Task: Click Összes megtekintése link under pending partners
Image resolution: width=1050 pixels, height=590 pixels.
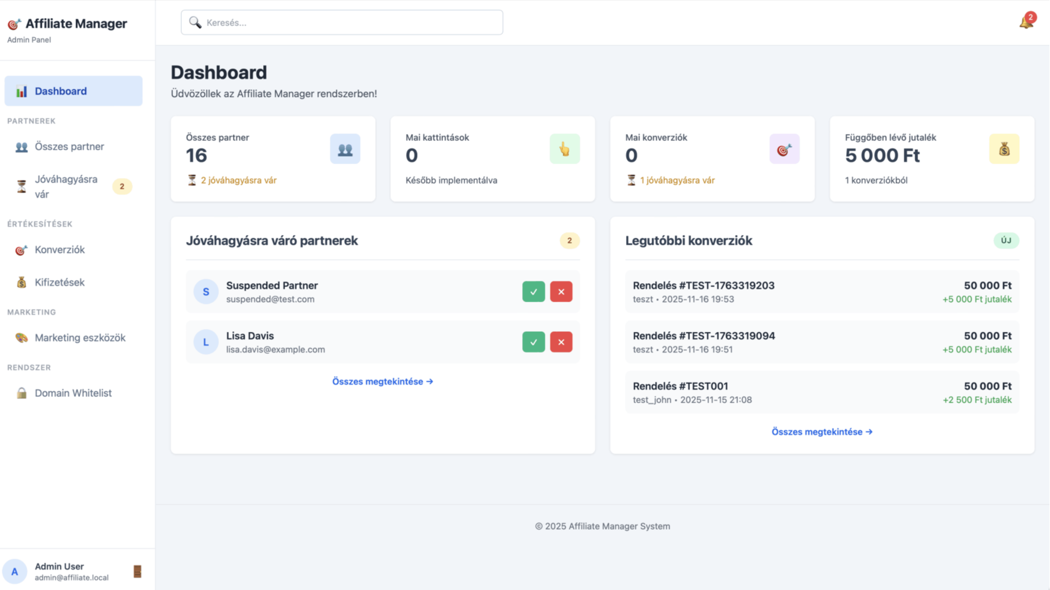Action: pyautogui.click(x=382, y=382)
